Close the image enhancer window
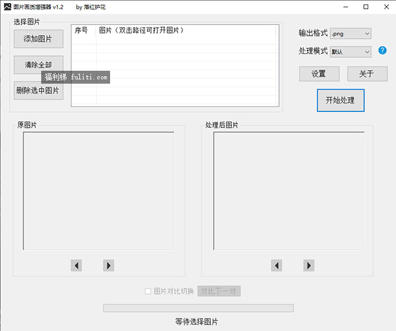The image size is (396, 331). coord(383,7)
